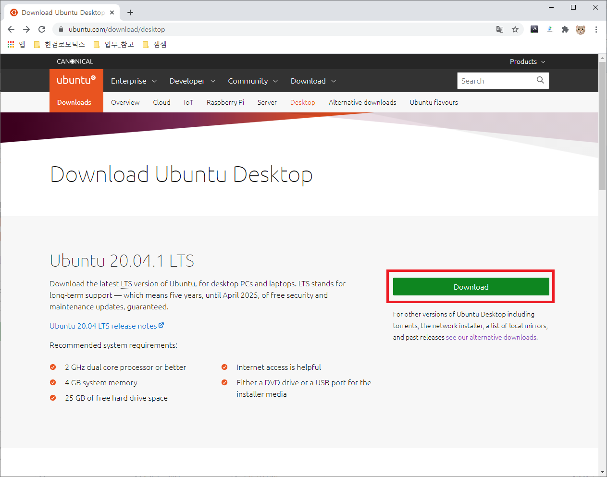Expand the Enterprise menu

[x=134, y=81]
